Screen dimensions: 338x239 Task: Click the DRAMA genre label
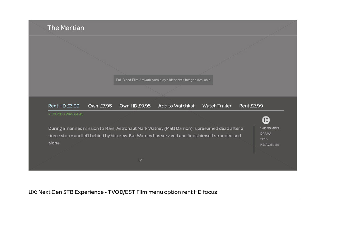266,134
